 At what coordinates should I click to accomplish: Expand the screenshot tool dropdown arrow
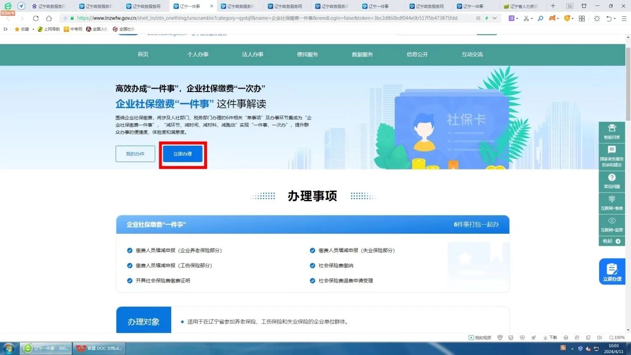point(531,18)
